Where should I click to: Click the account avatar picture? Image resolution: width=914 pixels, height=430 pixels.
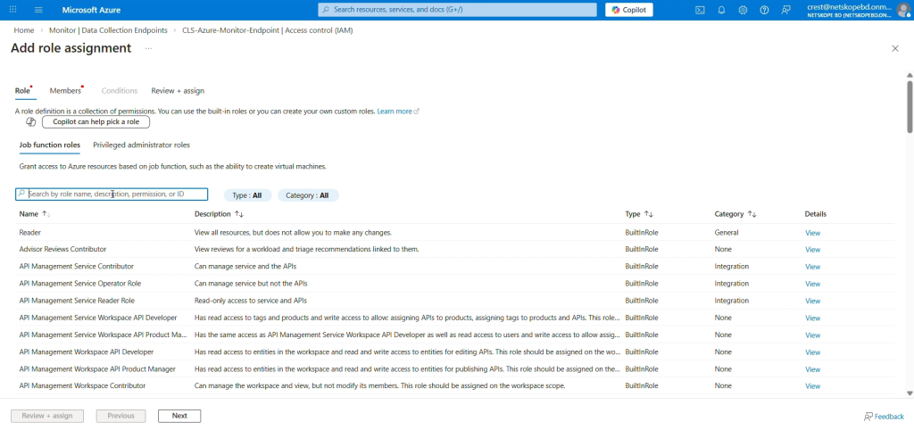903,10
